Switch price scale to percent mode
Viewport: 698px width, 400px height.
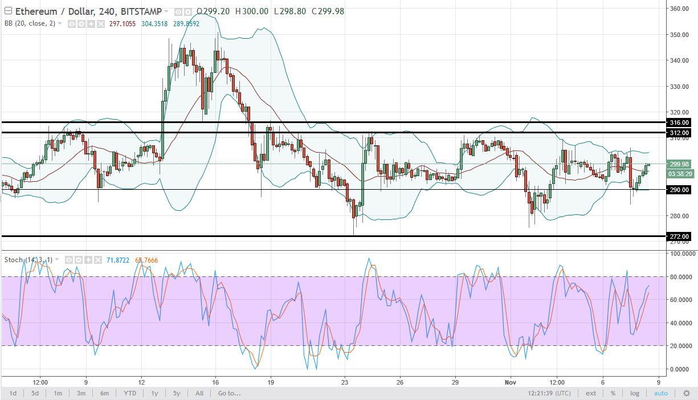613,393
